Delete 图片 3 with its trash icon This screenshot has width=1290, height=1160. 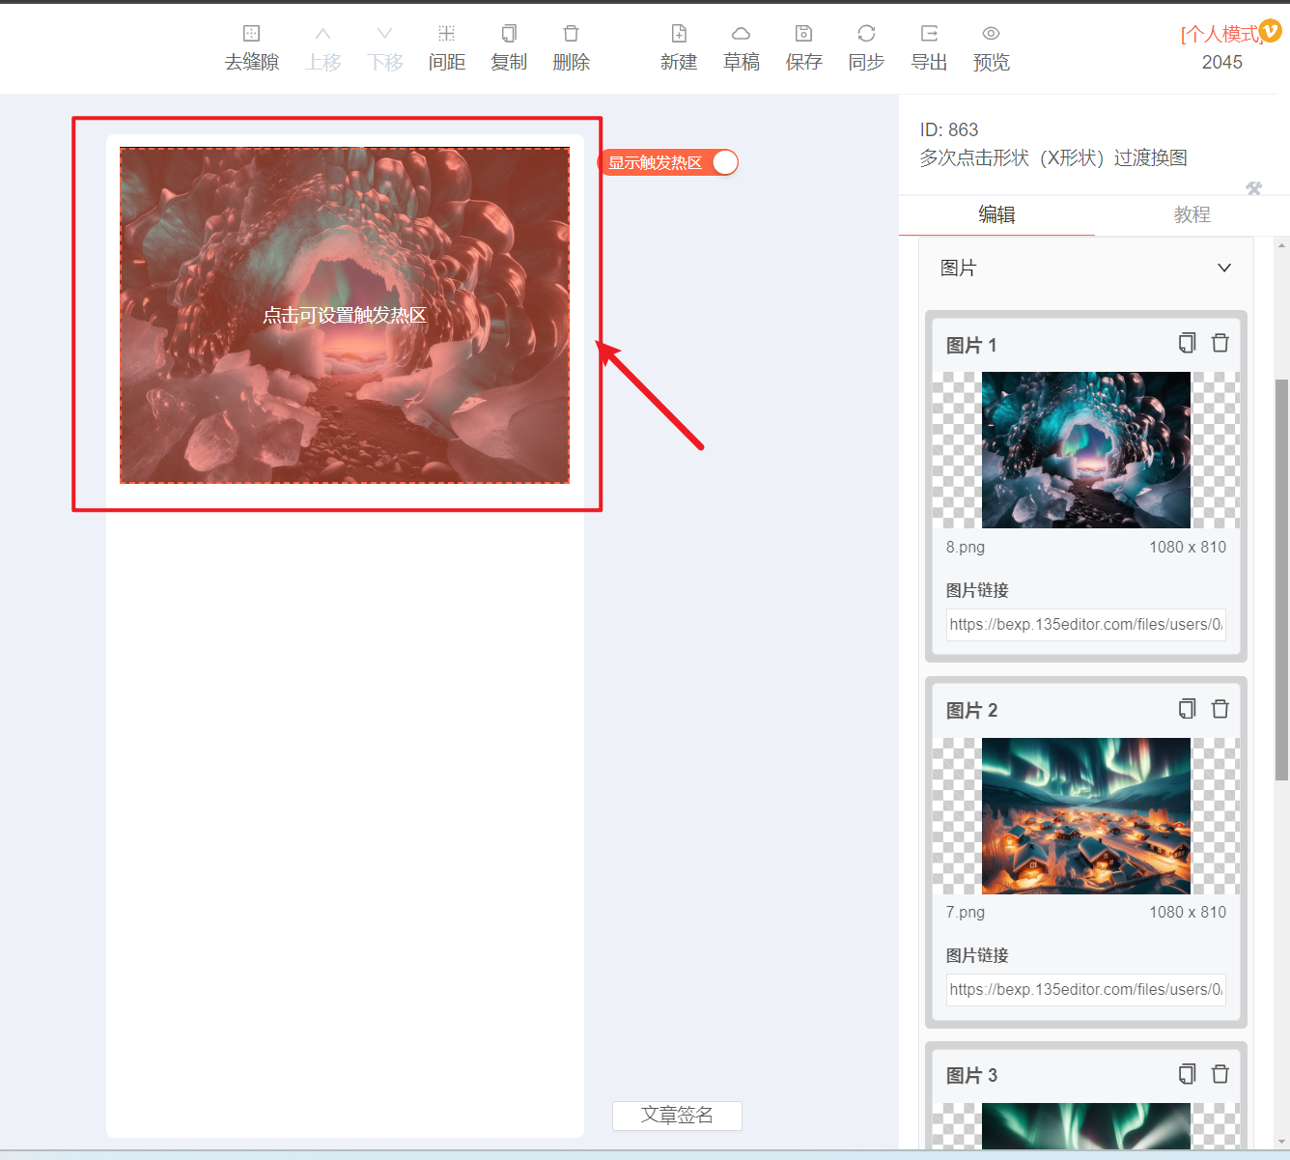[x=1220, y=1074]
